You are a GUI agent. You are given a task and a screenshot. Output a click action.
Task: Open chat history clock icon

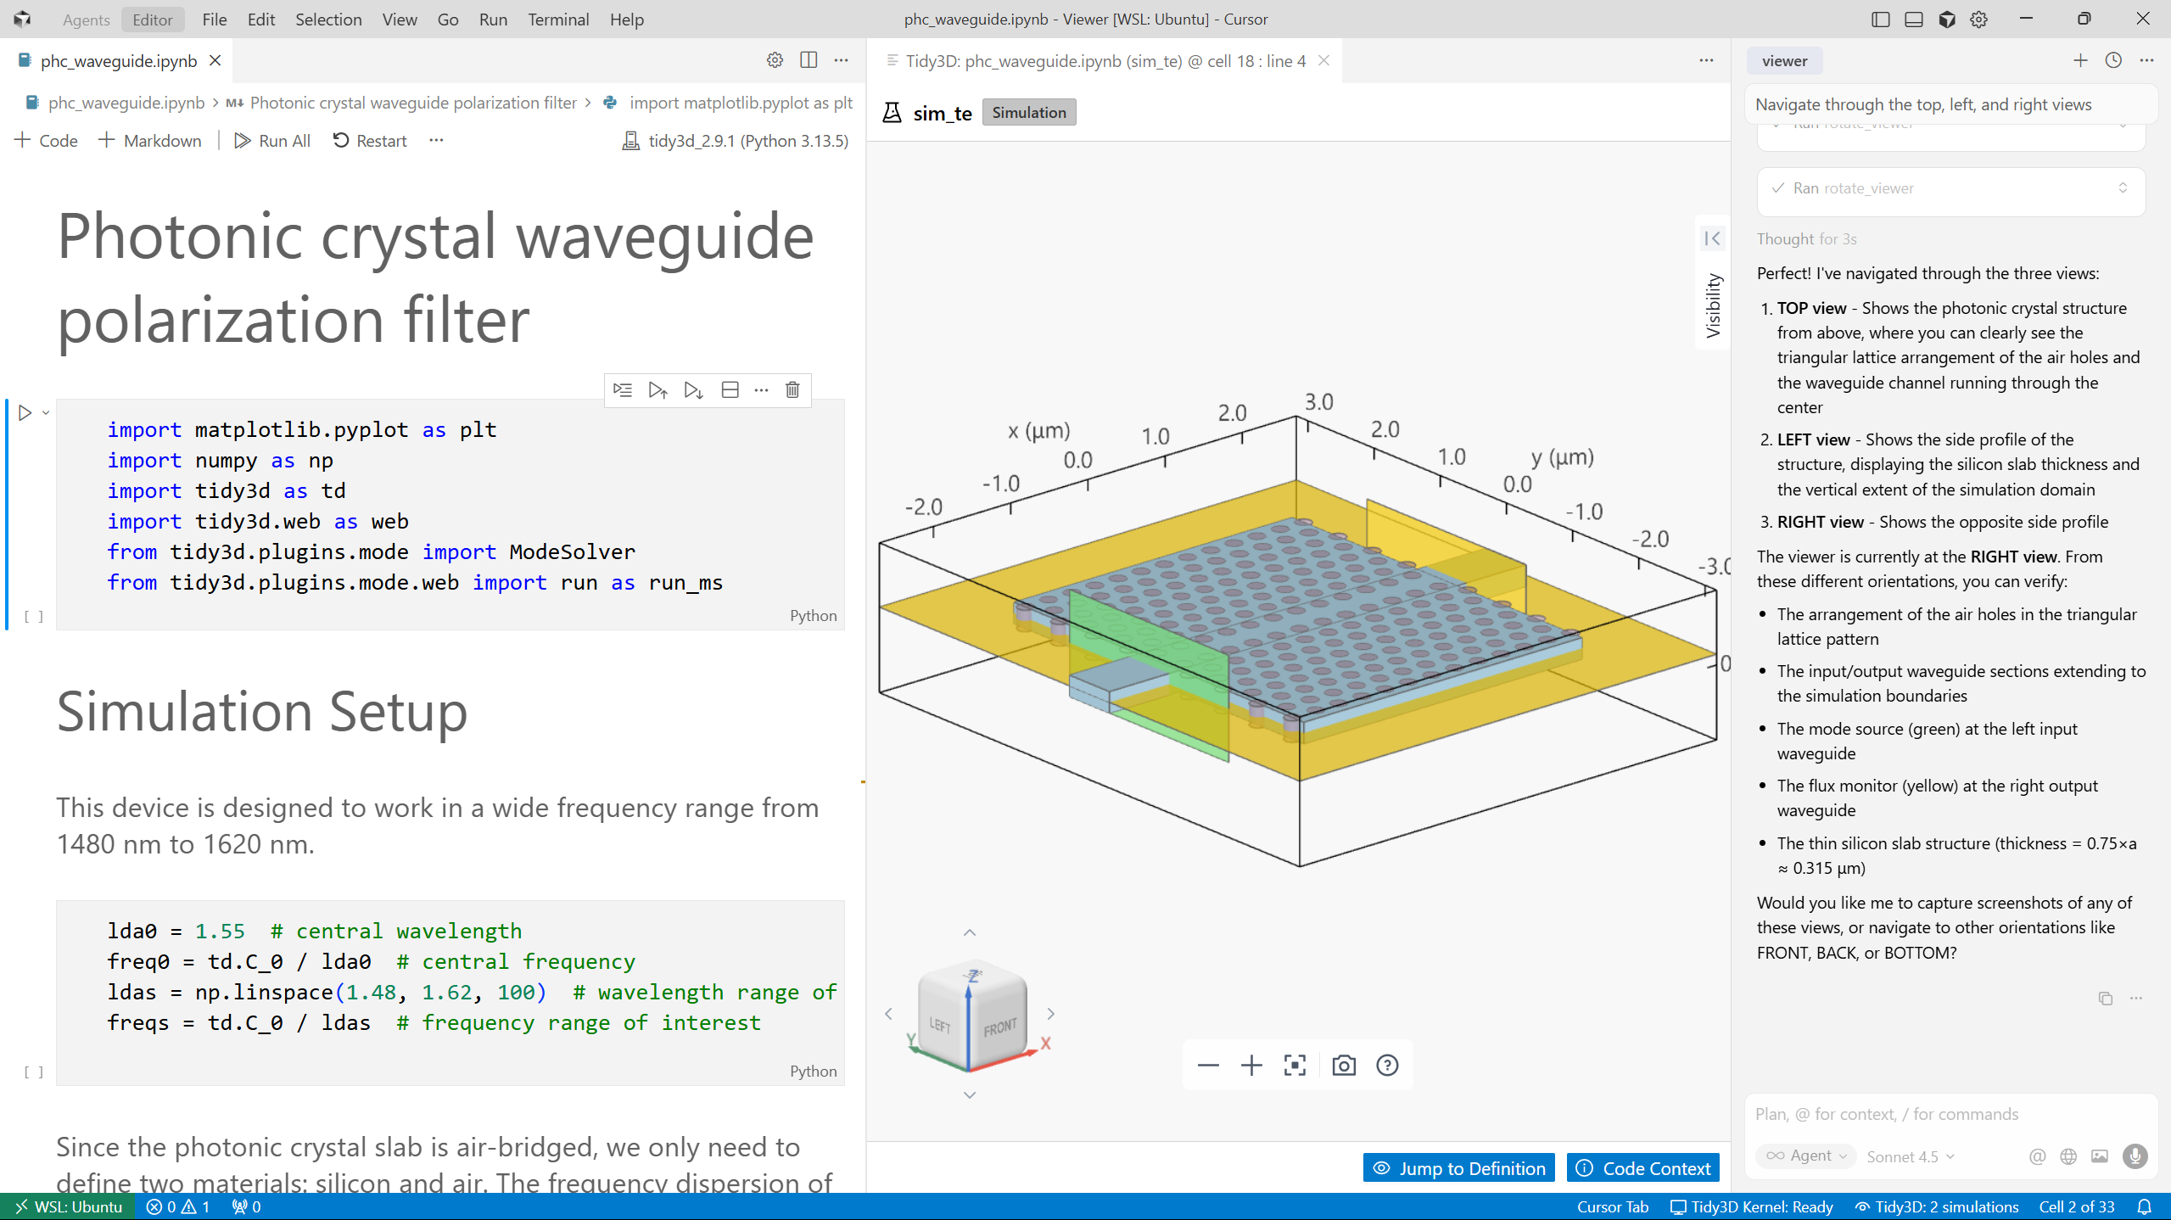[2113, 60]
